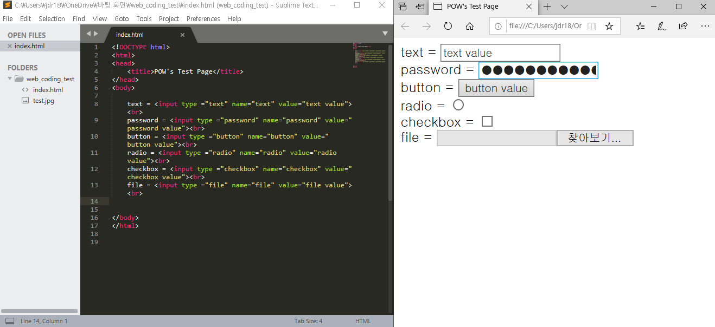Close the index.html editor tab
This screenshot has width=715, height=327.
[x=182, y=35]
